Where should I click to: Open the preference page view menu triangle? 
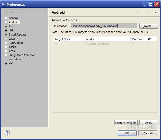[x=155, y=12]
